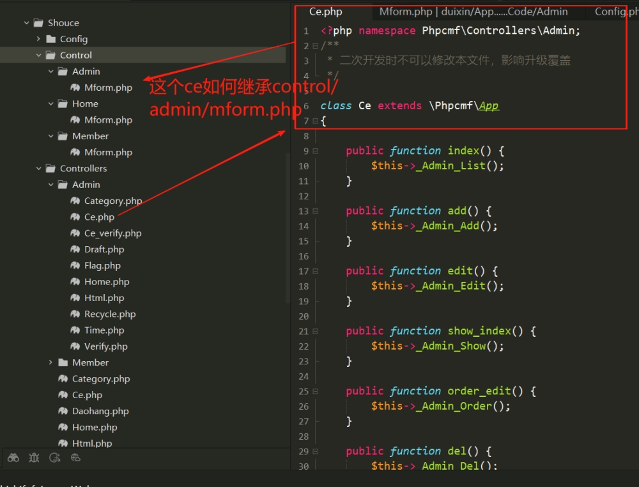Click the folder icon beside Controllers
This screenshot has width=639, height=487.
[50, 168]
